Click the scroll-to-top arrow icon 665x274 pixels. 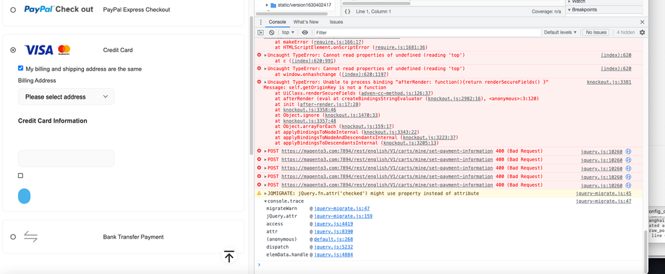coord(229,257)
